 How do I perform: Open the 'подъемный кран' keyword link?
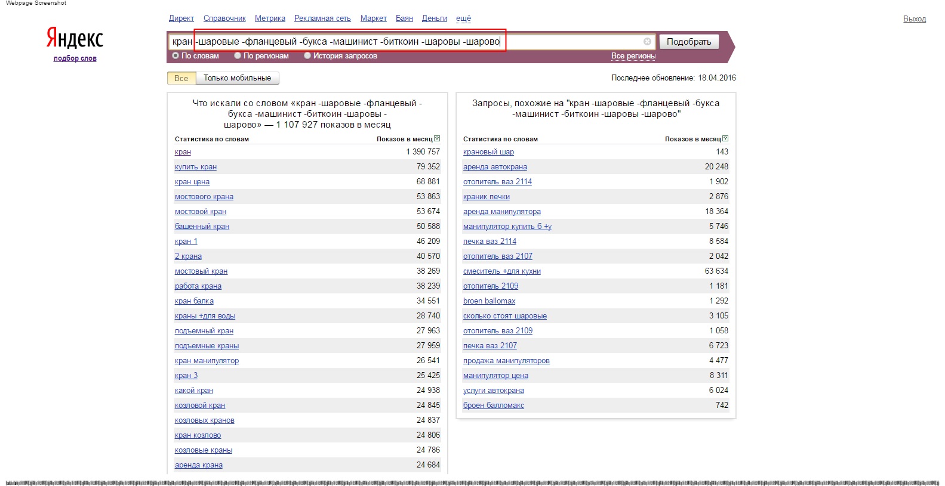click(x=204, y=331)
